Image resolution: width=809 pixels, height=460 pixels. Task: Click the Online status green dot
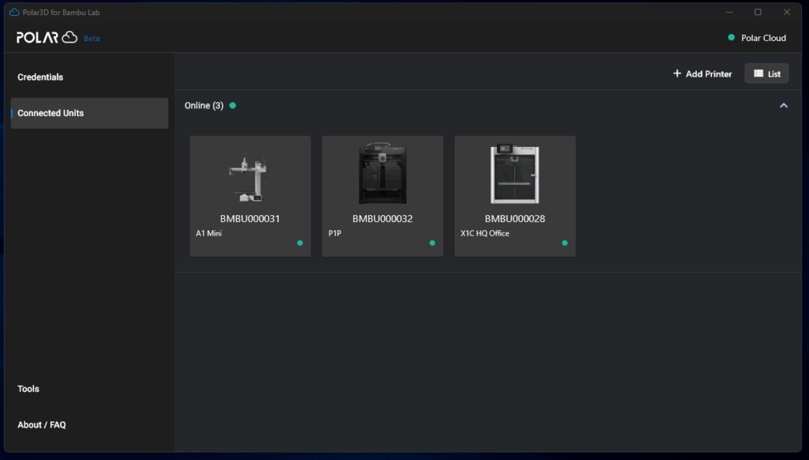233,104
